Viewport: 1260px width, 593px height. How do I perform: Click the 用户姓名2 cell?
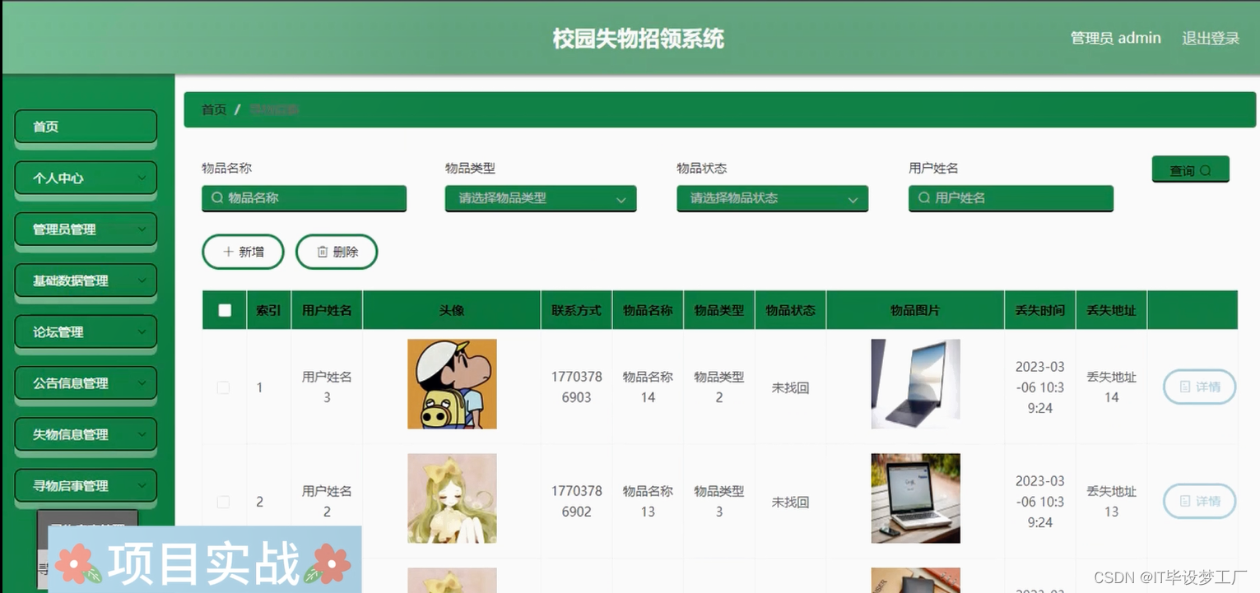(327, 501)
